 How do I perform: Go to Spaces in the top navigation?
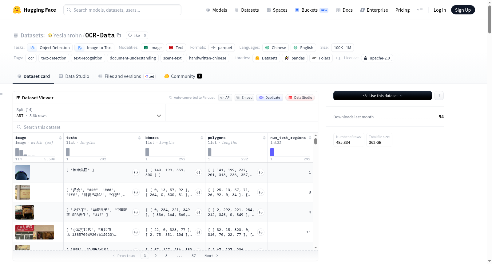(277, 10)
